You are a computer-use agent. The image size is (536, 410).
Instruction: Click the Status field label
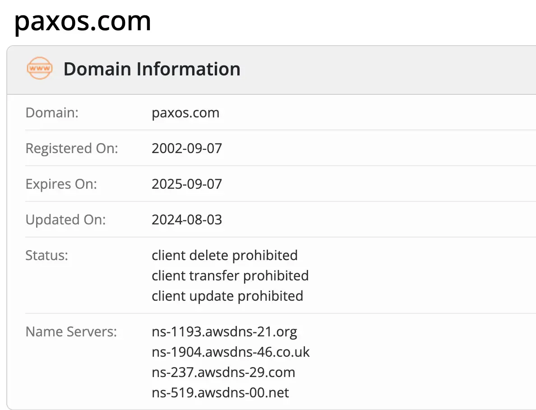click(46, 255)
